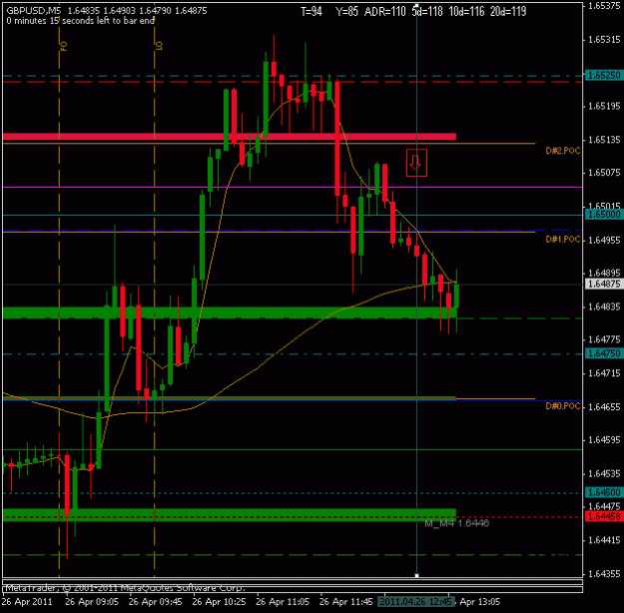Click the Apr 13:05 time label
This screenshot has width=624, height=613.
(480, 601)
